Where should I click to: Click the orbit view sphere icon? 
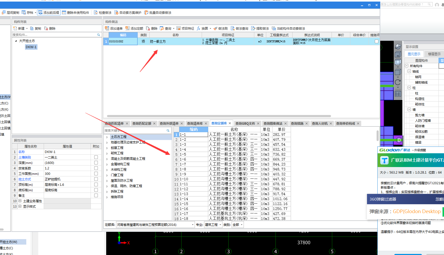(x=398, y=47)
